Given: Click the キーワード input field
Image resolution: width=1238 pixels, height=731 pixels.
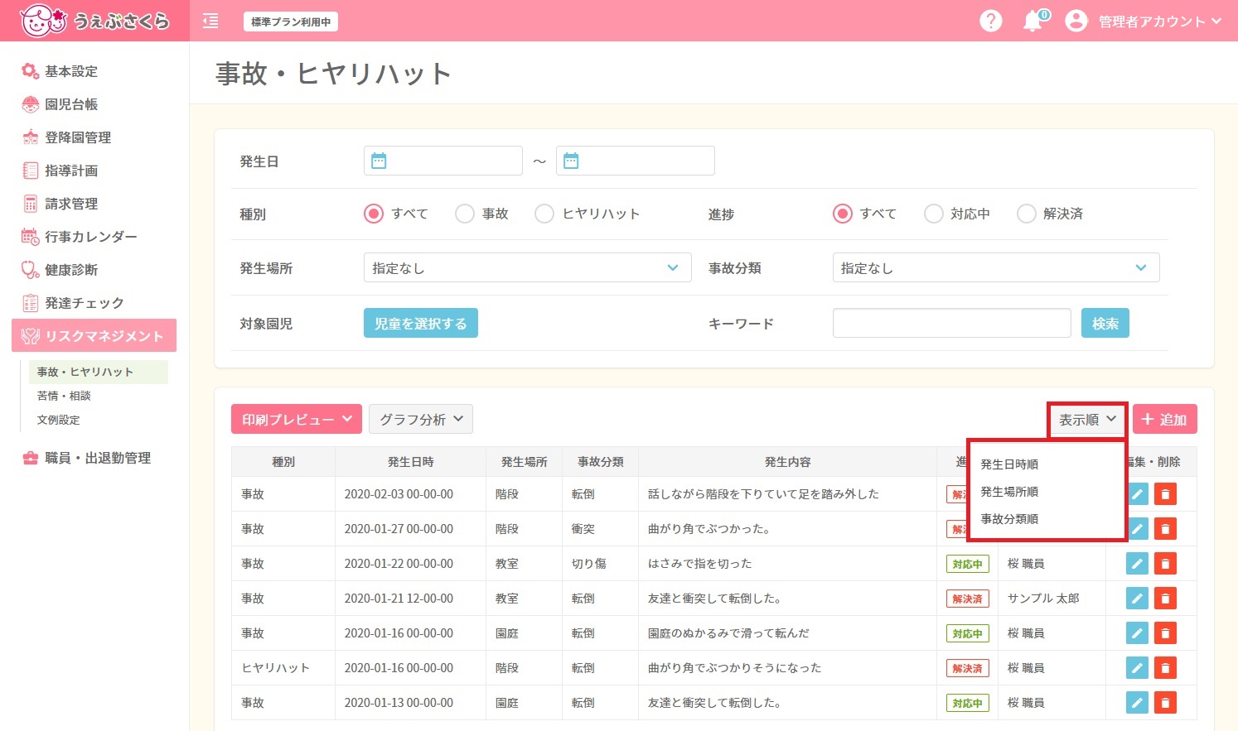Looking at the screenshot, I should [952, 323].
